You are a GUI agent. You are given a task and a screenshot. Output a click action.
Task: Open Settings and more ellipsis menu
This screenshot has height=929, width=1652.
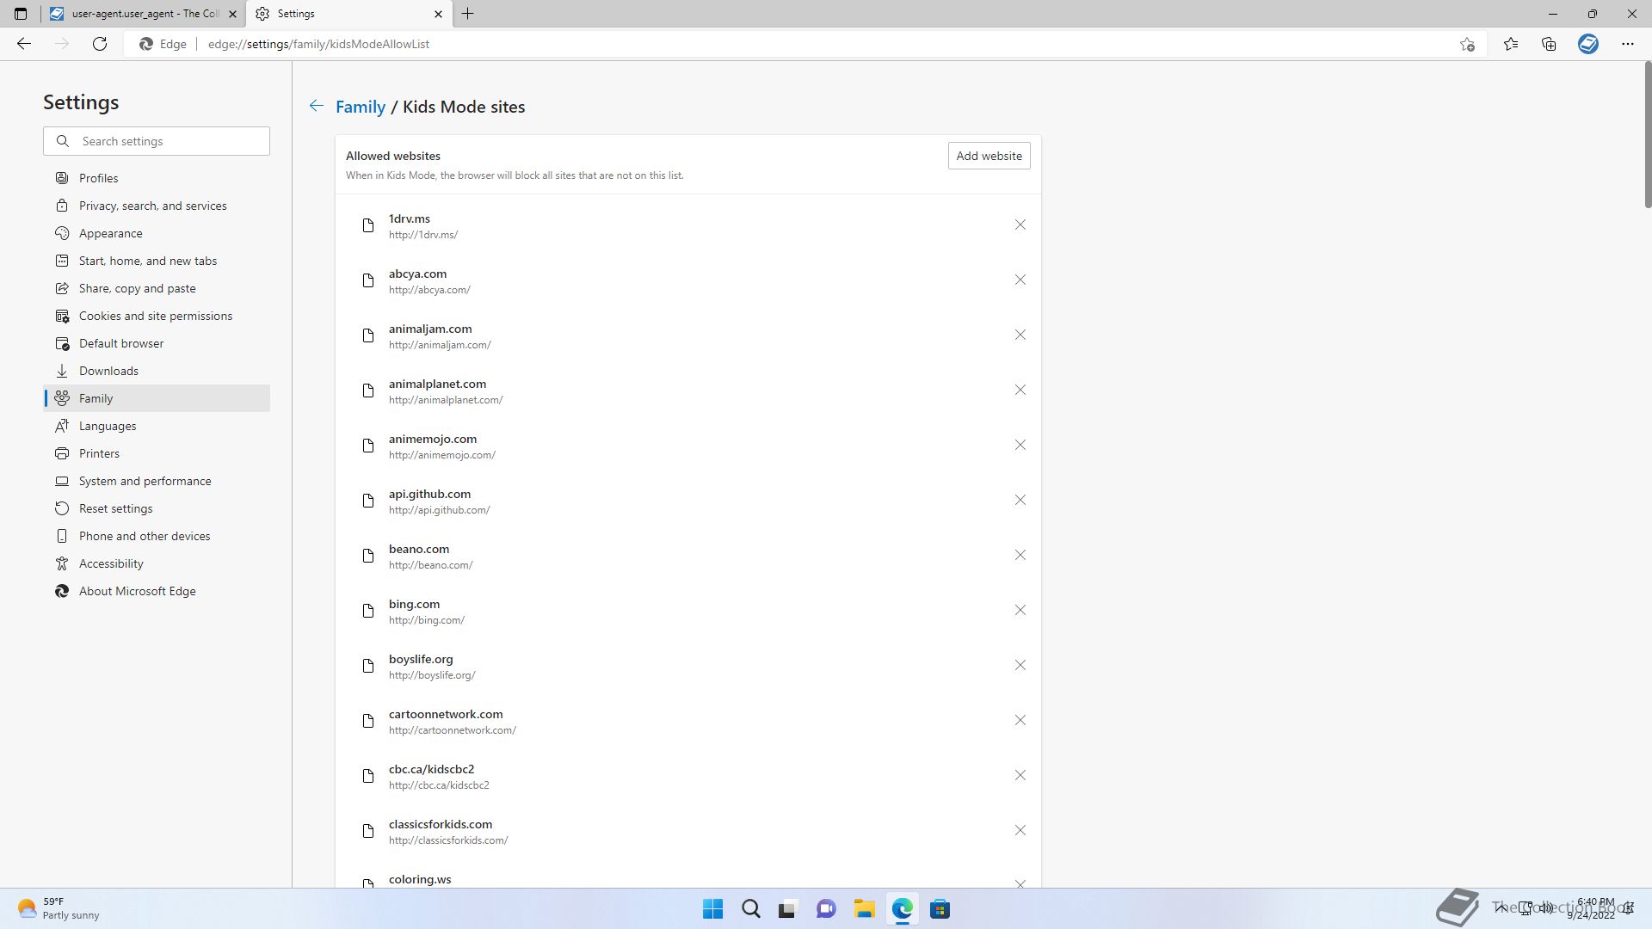1627,44
